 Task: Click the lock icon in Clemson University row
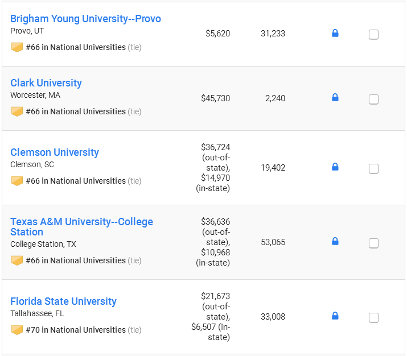tap(335, 167)
